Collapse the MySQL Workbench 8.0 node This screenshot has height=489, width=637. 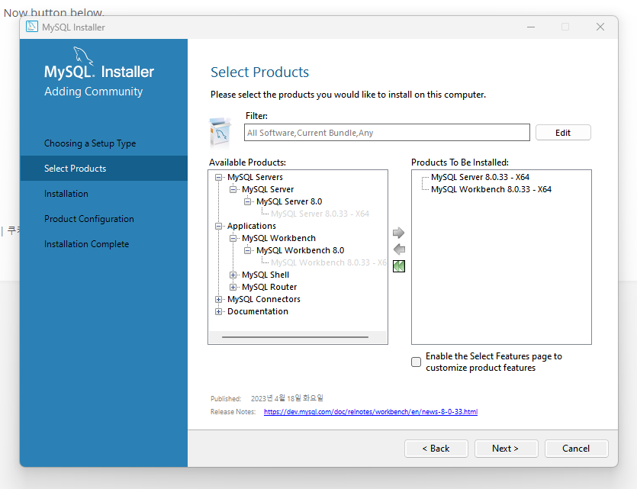point(247,250)
